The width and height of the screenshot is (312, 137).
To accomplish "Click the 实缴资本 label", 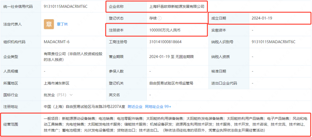I will point(219,30).
